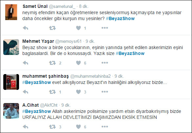Image resolution: width=192 pixels, height=133 pixels.
Task: Like muhammet şahinbaş's tweet
Action: pos(78,92)
